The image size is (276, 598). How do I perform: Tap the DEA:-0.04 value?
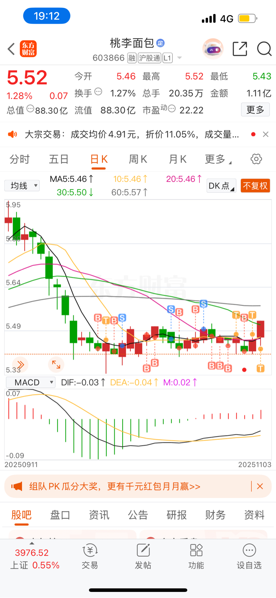point(134,382)
